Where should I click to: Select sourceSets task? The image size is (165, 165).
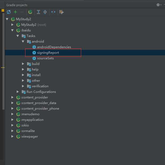click(45, 58)
